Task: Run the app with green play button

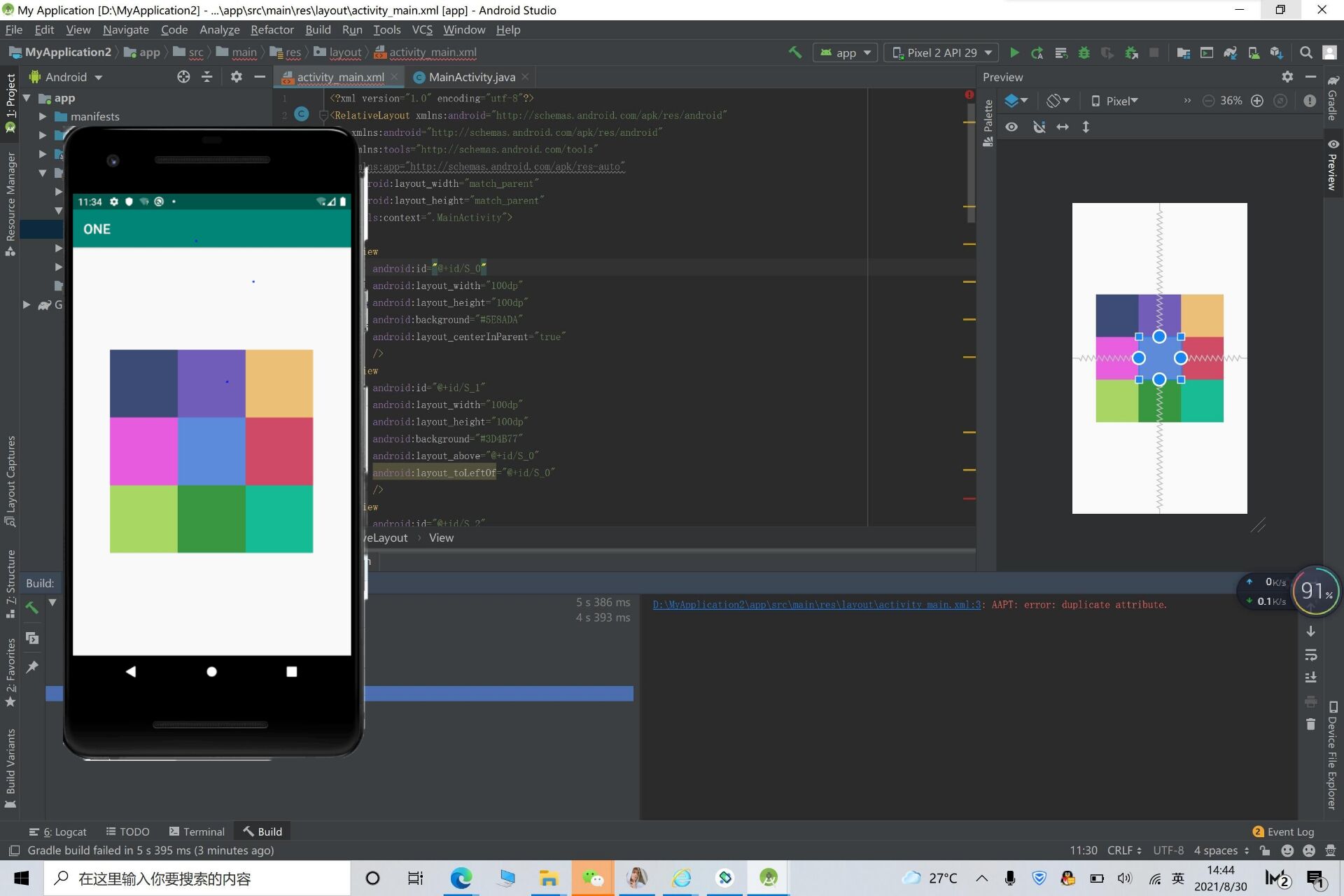Action: 1014,52
